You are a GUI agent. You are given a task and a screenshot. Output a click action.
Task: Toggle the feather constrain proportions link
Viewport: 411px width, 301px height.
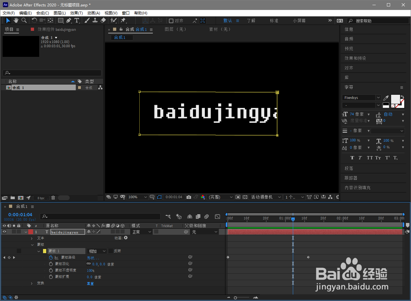click(89, 264)
